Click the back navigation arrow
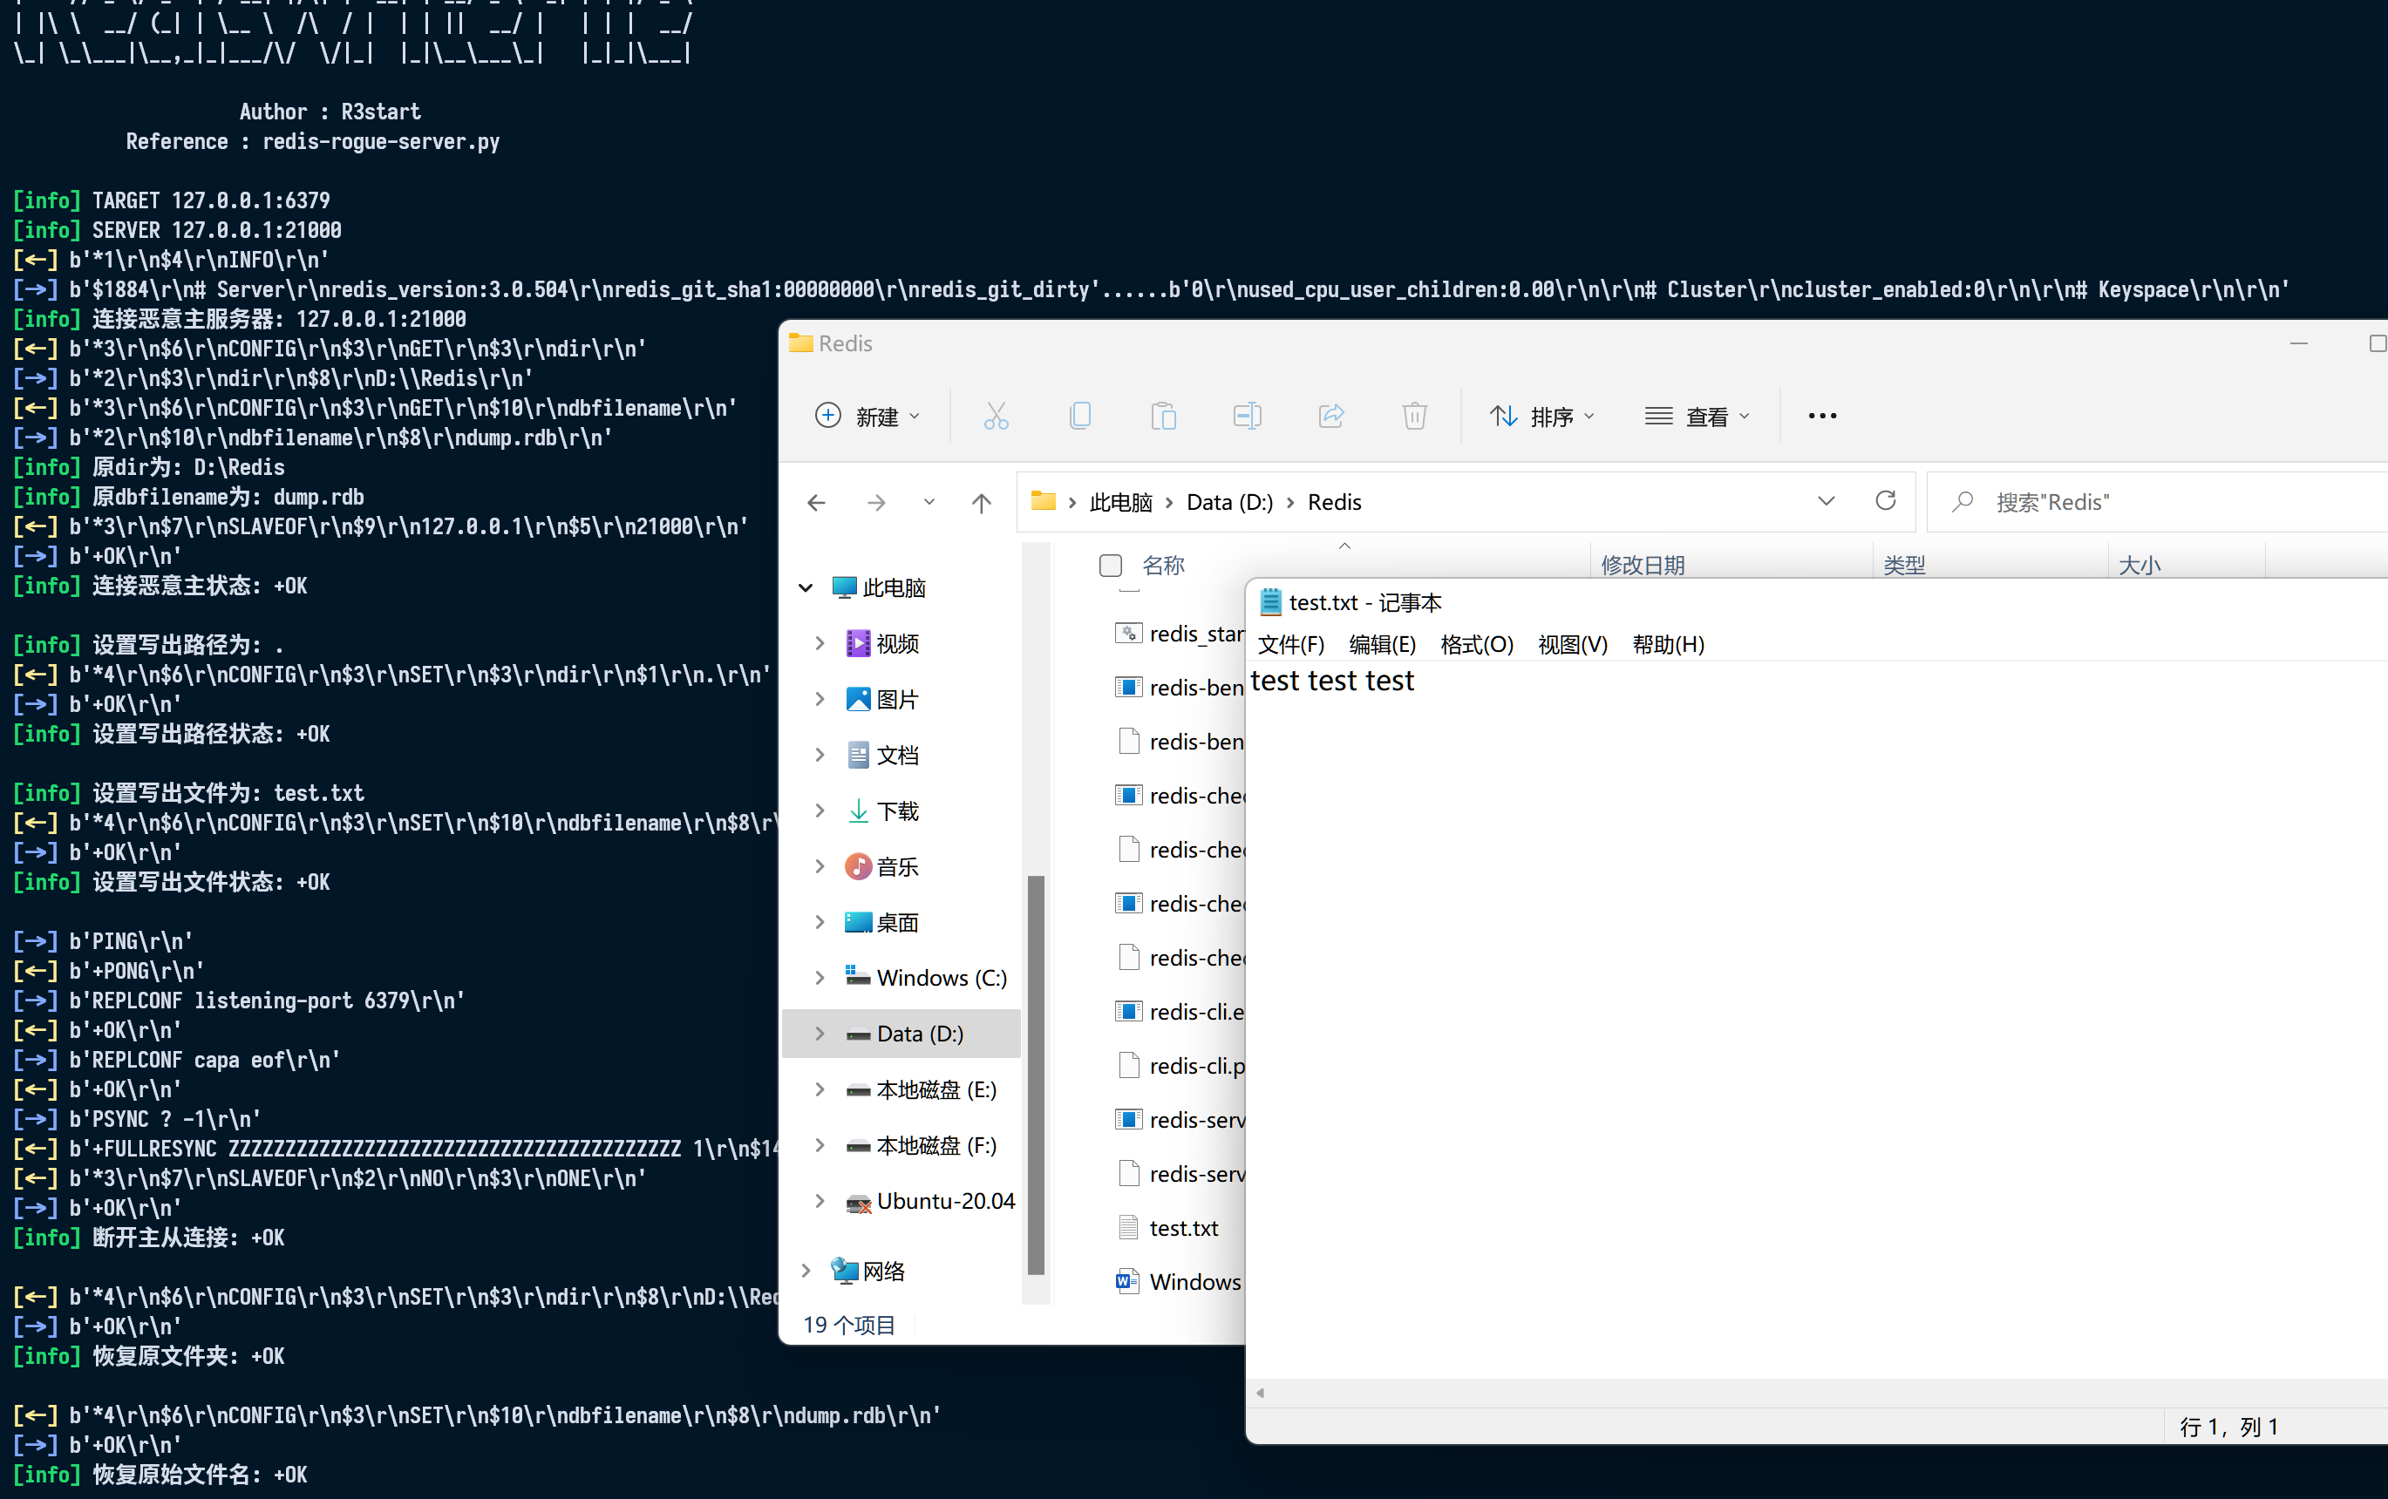Viewport: 2388px width, 1499px height. point(816,502)
